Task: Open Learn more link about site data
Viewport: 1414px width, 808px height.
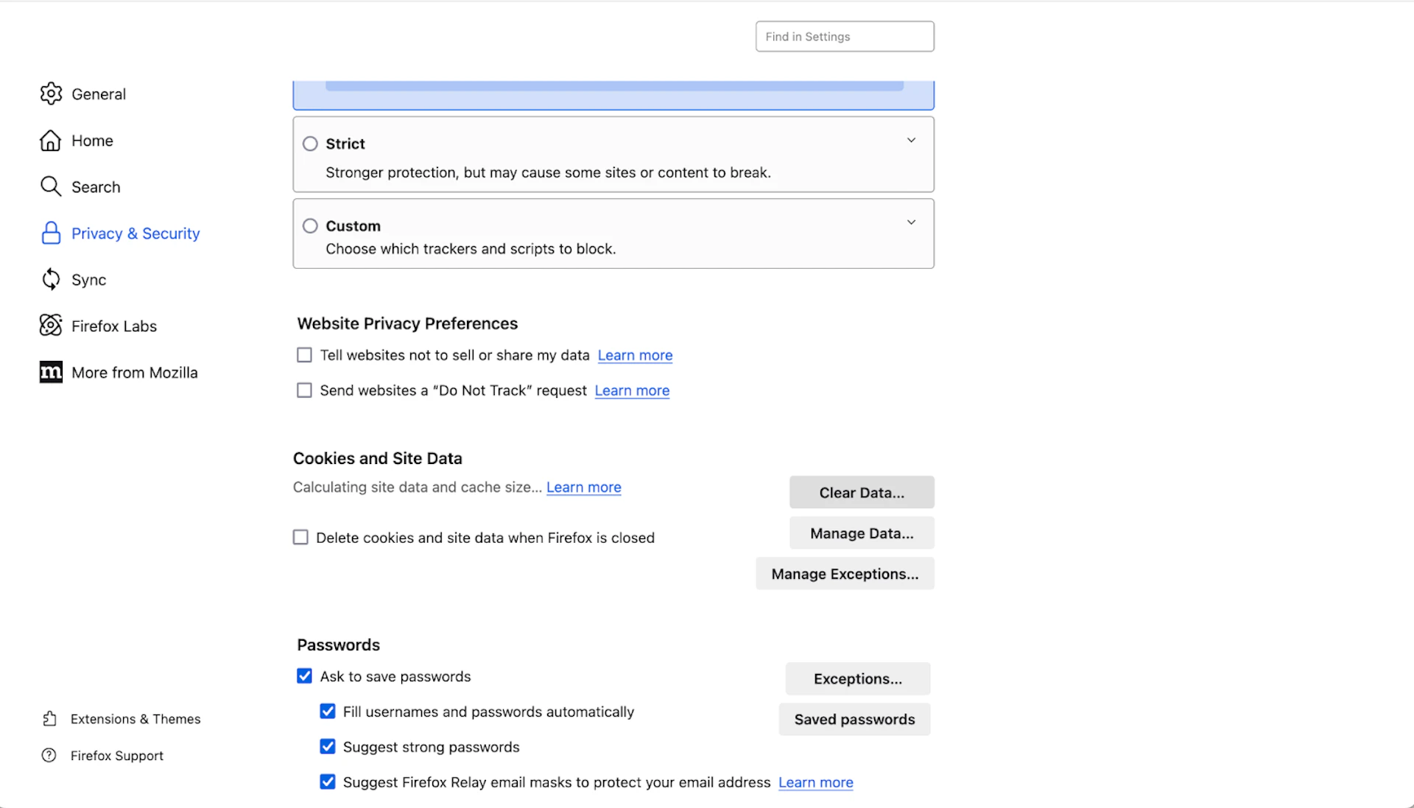Action: tap(583, 487)
